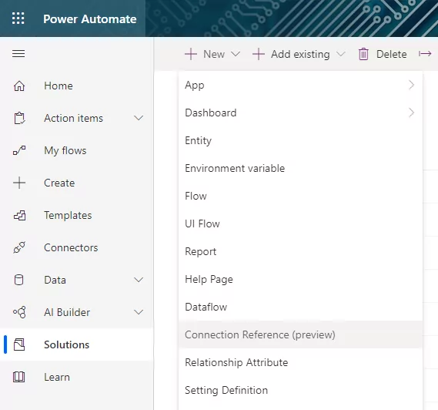Go to Home in sidebar
Image resolution: width=438 pixels, height=410 pixels.
point(59,86)
